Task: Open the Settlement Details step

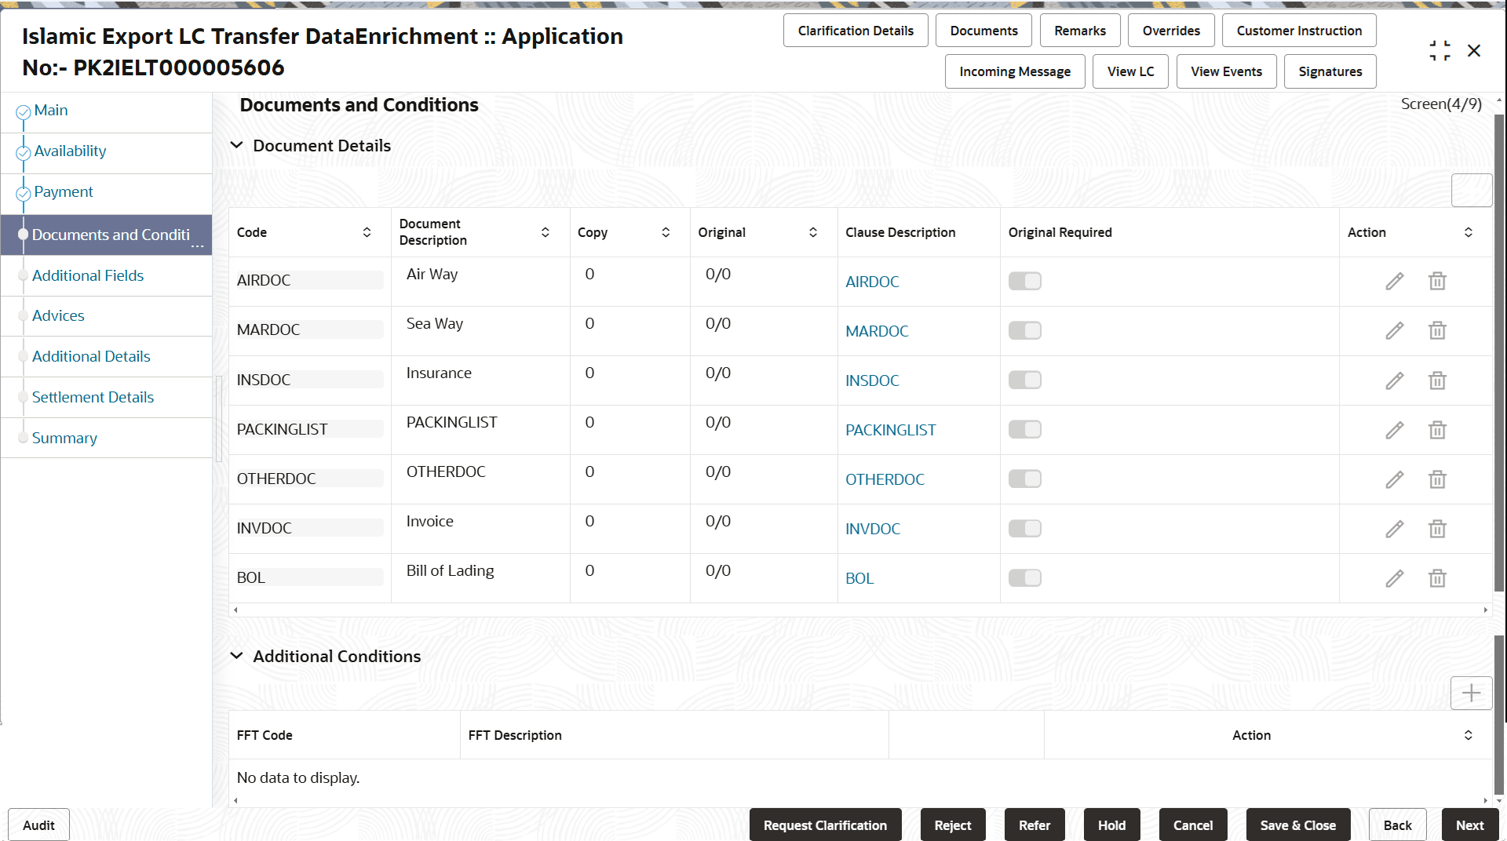Action: pos(93,397)
